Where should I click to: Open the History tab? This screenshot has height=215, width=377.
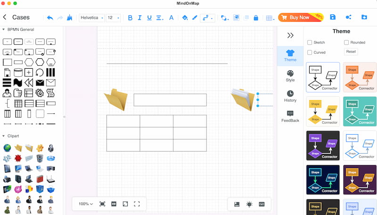click(290, 96)
